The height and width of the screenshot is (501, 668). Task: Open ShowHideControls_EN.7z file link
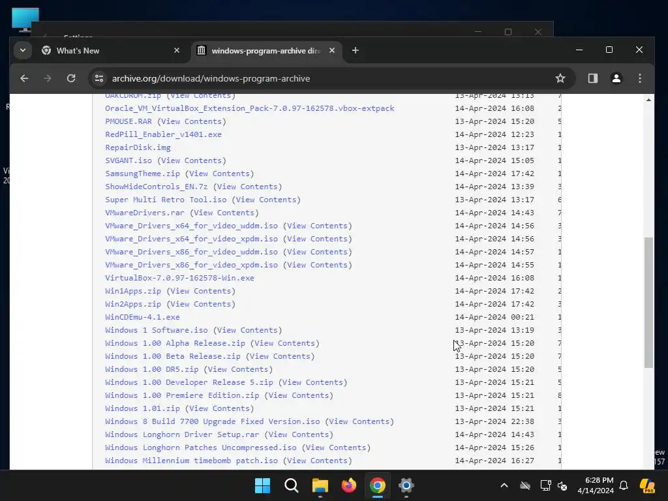tap(157, 187)
